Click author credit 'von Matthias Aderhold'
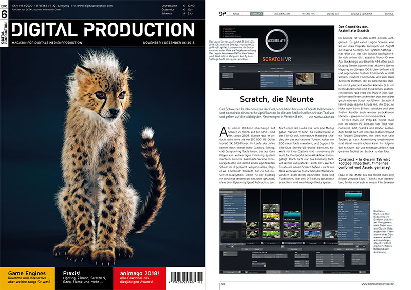 [322, 117]
